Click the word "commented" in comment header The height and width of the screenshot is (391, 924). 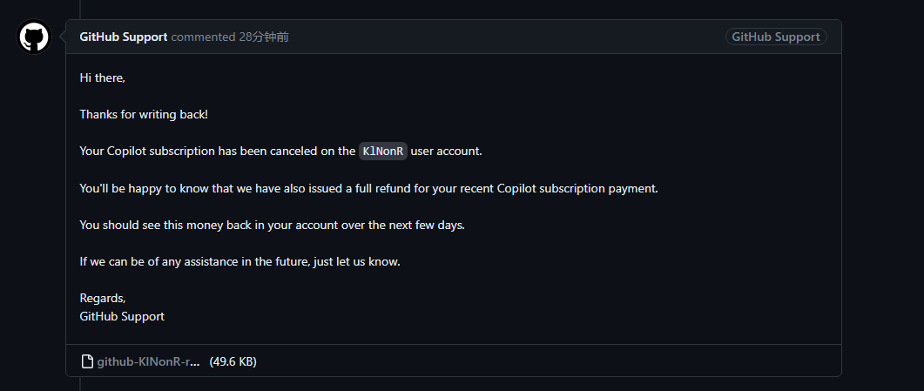click(x=203, y=37)
